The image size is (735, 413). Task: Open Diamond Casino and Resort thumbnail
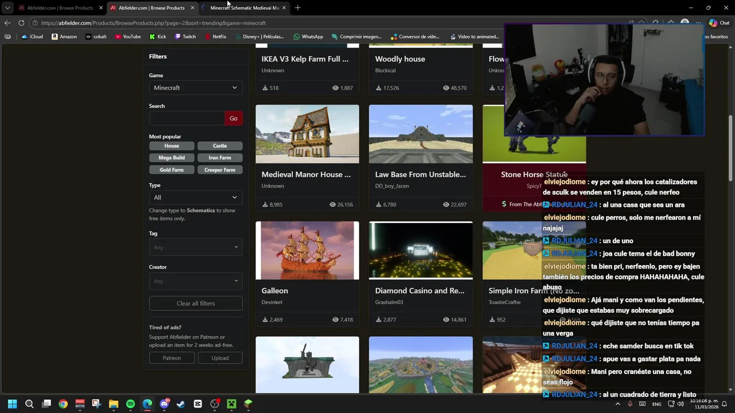click(x=421, y=250)
